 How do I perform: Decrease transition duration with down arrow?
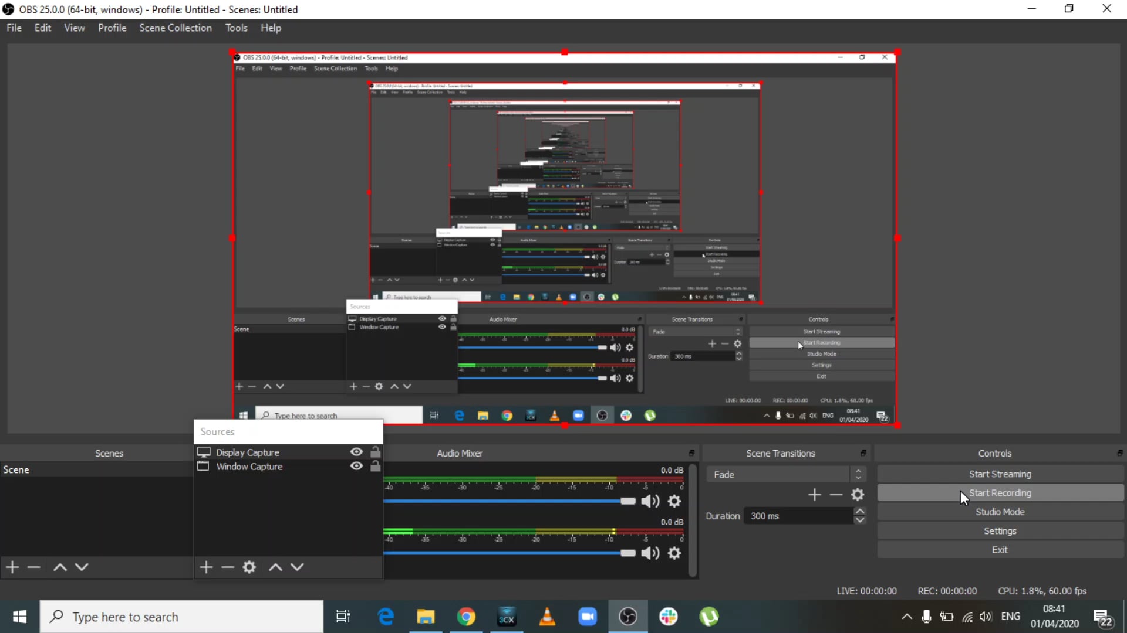coord(860,520)
